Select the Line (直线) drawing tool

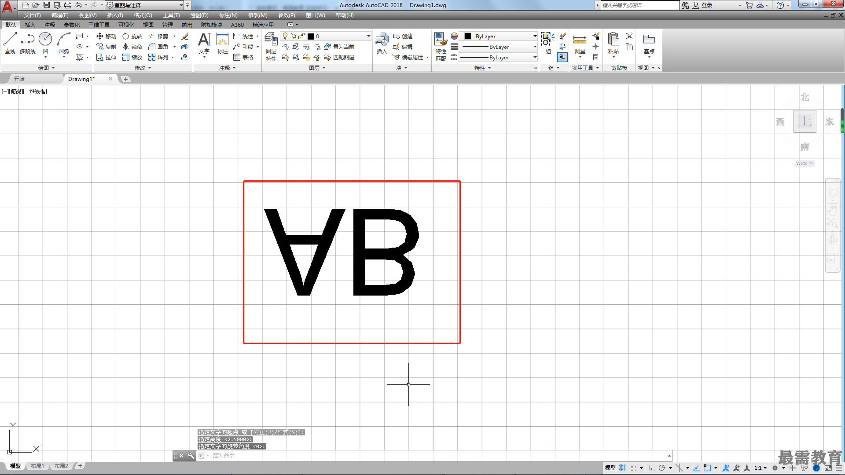tap(10, 43)
